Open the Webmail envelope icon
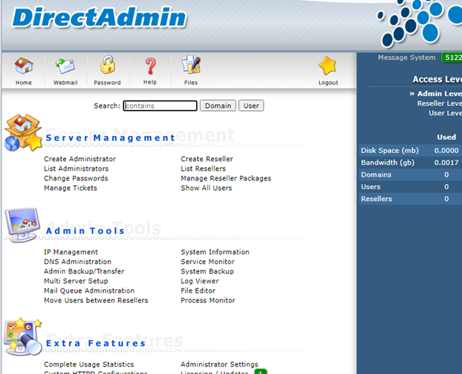The width and height of the screenshot is (462, 374). click(x=65, y=66)
